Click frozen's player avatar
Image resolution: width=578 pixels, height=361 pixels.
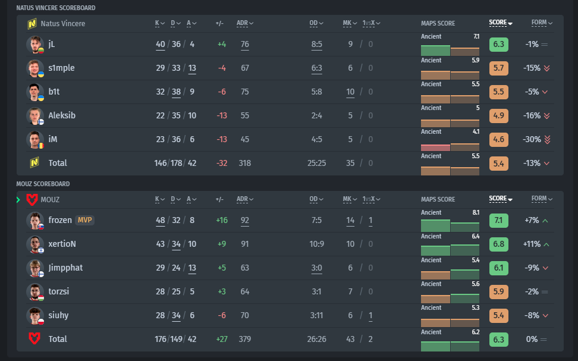(x=35, y=221)
